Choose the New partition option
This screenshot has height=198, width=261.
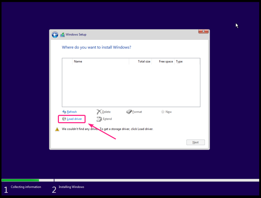click(169, 112)
